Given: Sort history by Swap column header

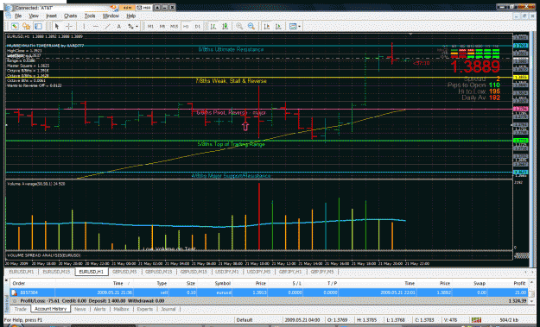Looking at the screenshot, I should [480, 283].
